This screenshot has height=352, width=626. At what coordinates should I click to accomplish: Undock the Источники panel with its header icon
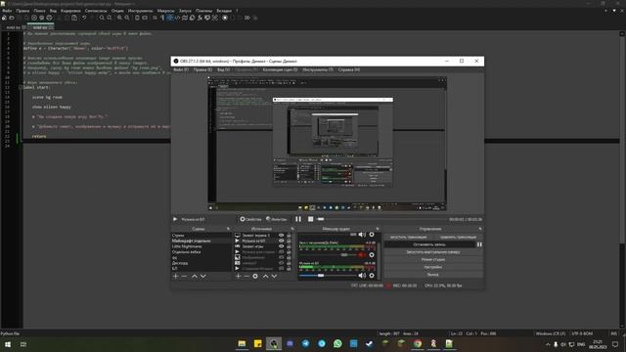click(292, 229)
